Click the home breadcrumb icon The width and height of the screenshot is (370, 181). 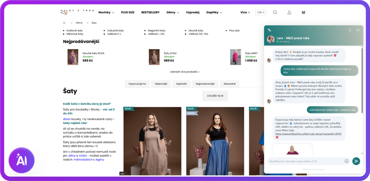tap(64, 23)
